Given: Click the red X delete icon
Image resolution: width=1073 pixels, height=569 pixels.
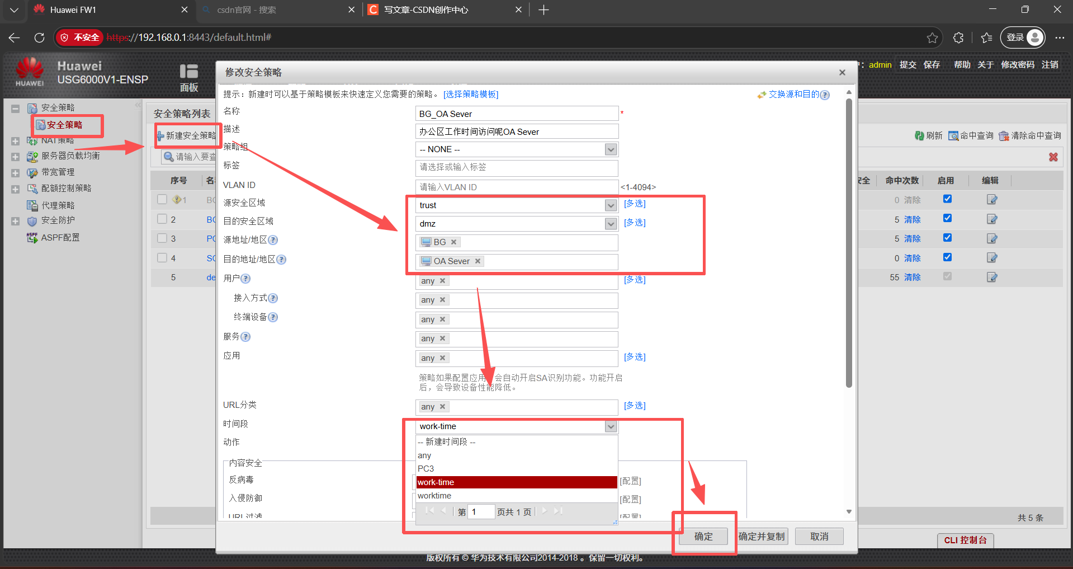Looking at the screenshot, I should (1053, 157).
